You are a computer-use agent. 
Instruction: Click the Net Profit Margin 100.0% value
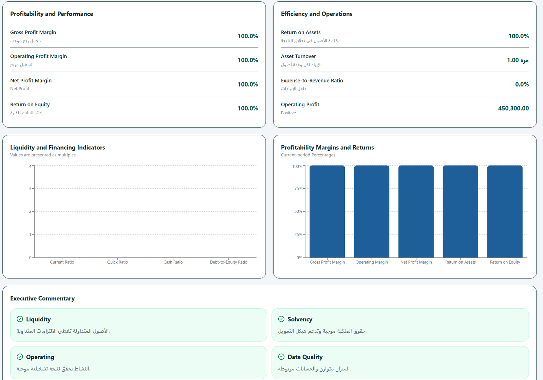248,84
